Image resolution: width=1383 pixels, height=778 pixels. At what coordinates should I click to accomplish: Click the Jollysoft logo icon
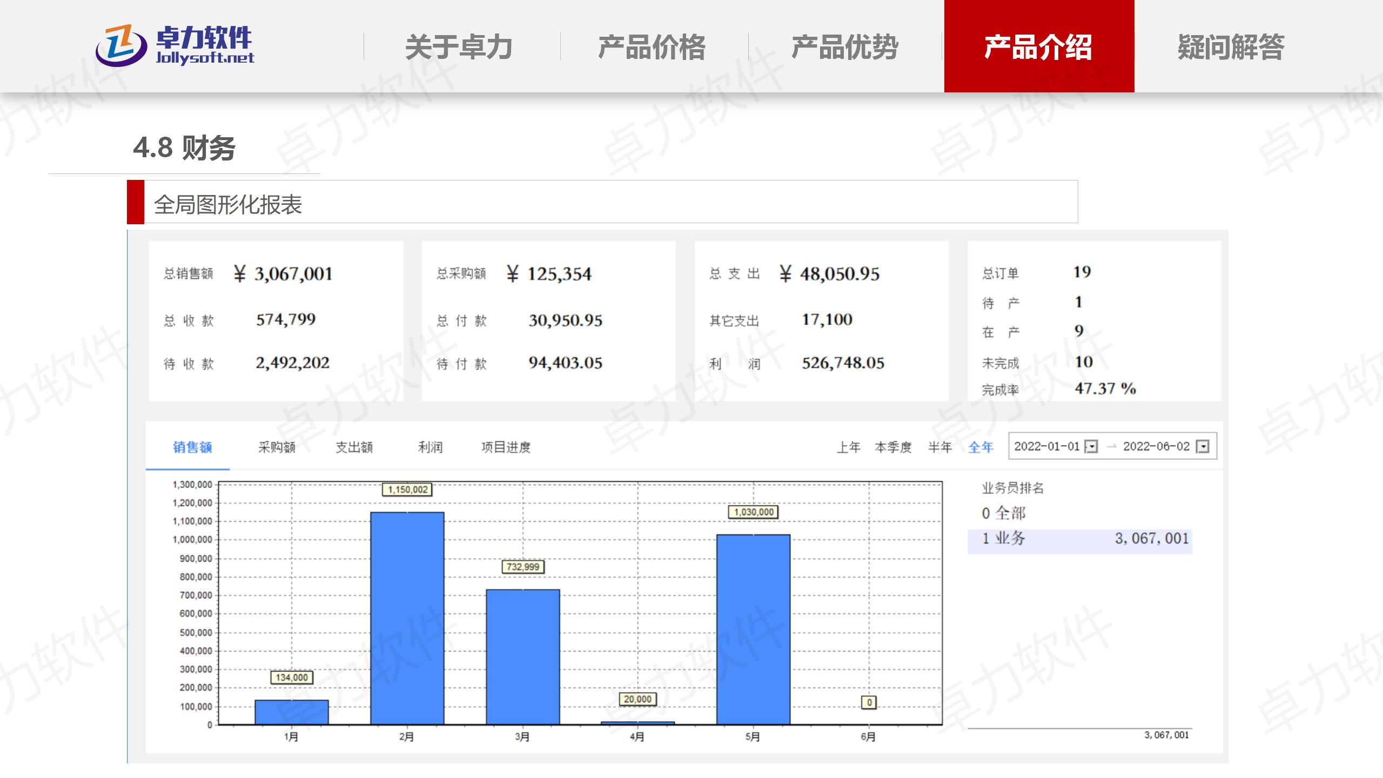pos(121,46)
